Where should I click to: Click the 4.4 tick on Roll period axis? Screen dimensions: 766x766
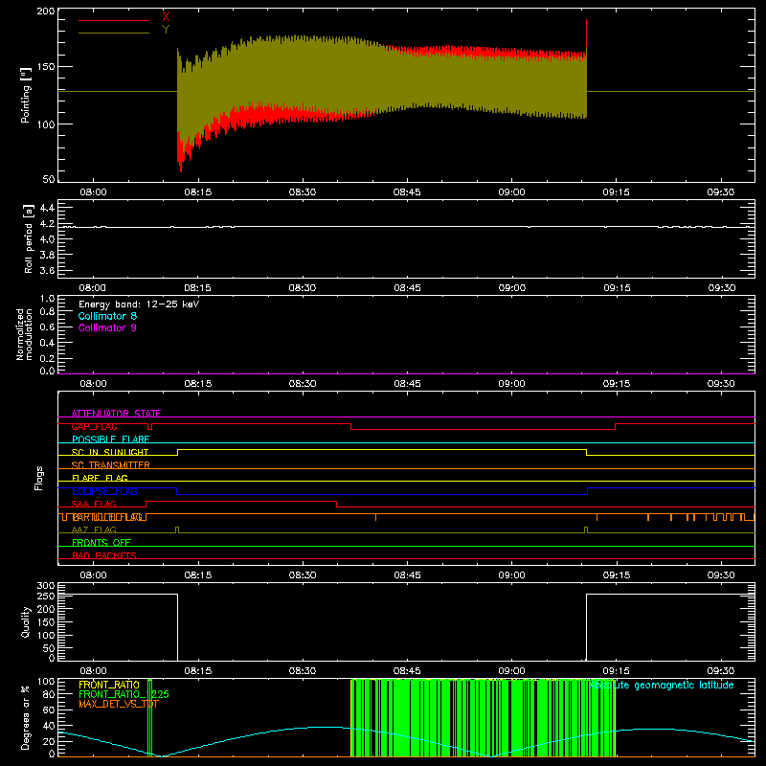(x=47, y=208)
